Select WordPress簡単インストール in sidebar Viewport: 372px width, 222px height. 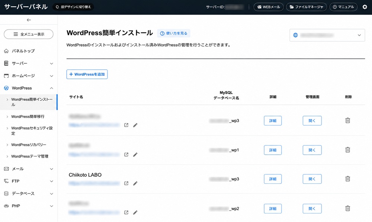point(29,102)
